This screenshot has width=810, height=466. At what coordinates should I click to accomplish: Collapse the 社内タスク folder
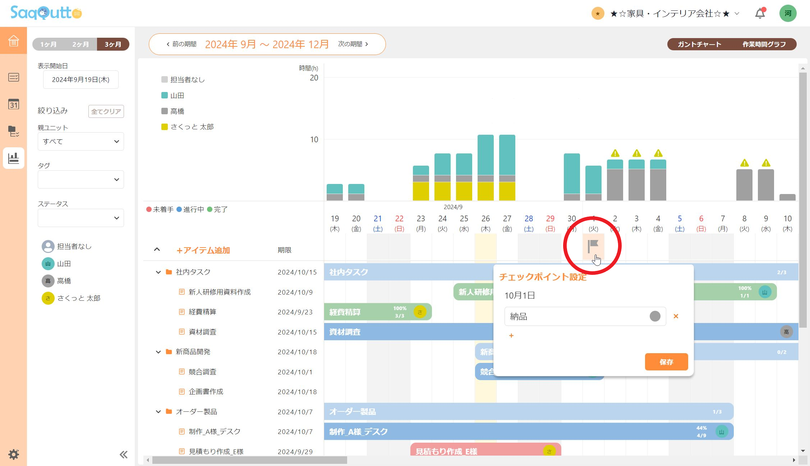(x=158, y=272)
